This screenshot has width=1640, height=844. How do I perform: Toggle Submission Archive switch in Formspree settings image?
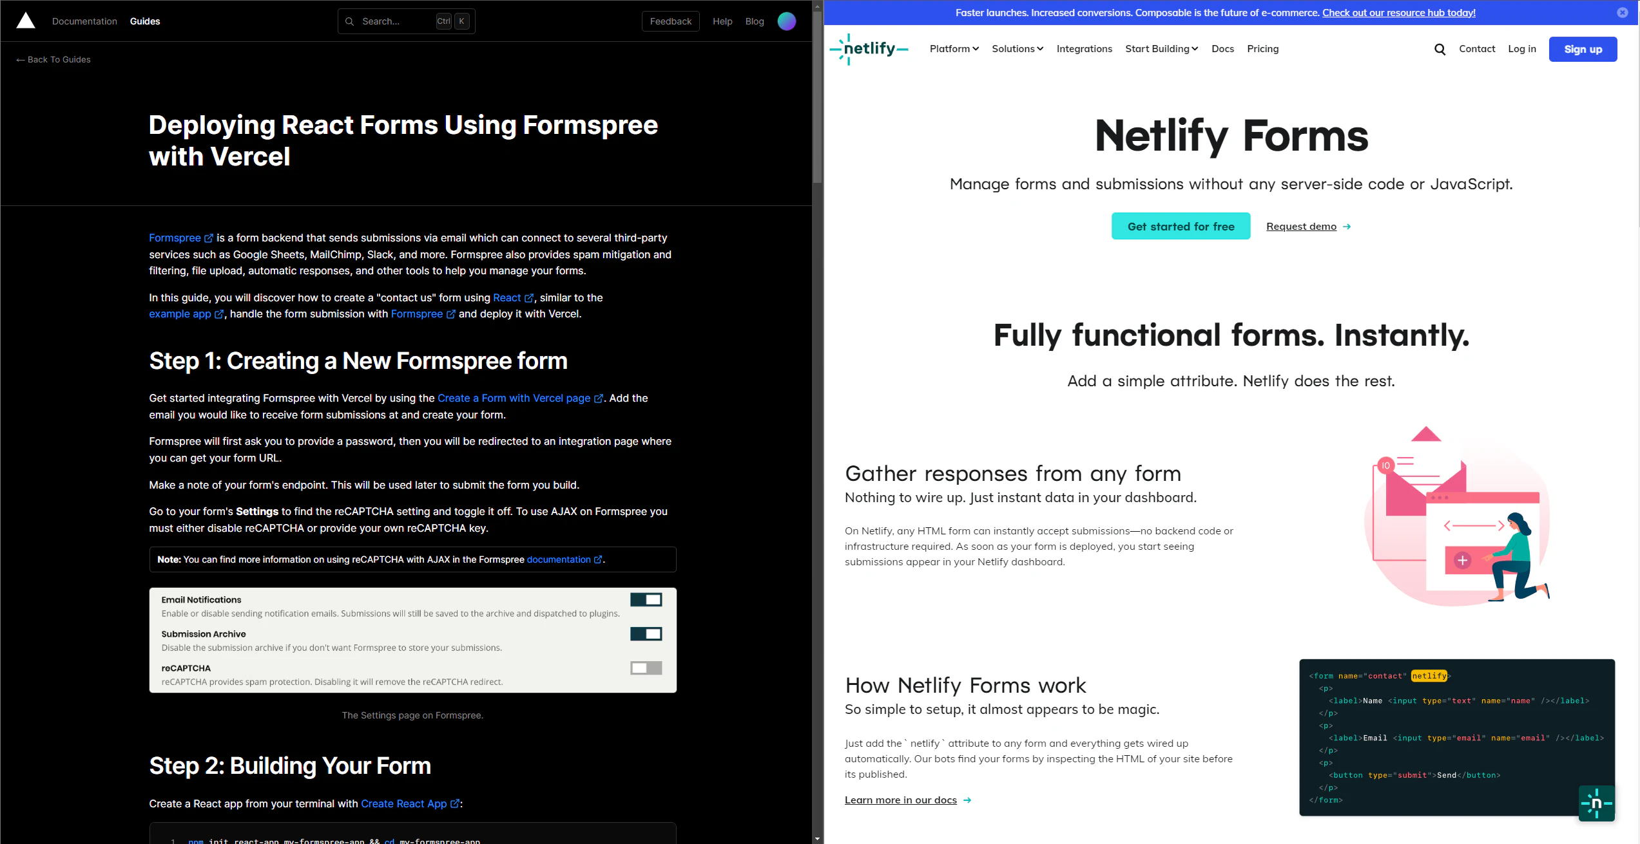[x=646, y=633]
